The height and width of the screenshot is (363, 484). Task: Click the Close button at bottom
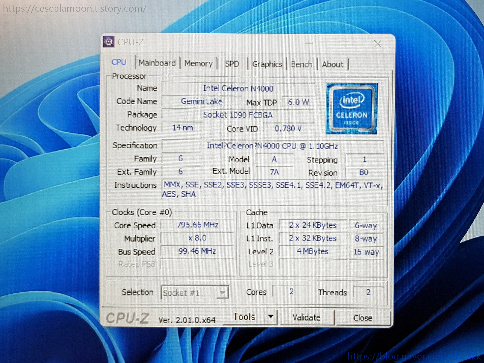[363, 318]
